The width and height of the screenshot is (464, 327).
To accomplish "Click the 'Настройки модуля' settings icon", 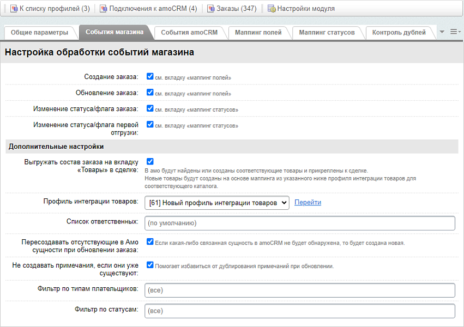I will coord(272,9).
